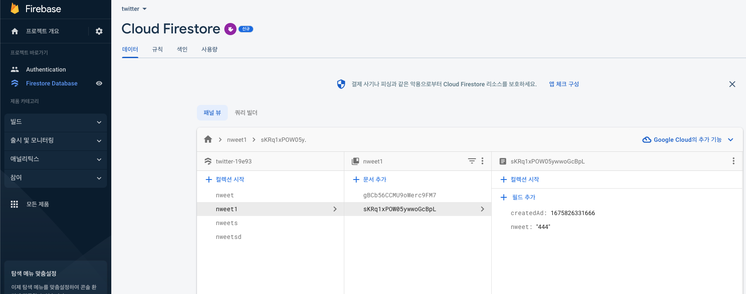Open the twitter project dropdown
The image size is (746, 294).
(x=134, y=9)
